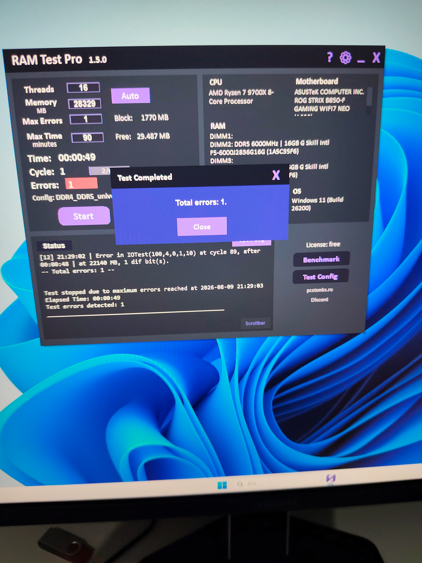Image resolution: width=422 pixels, height=563 pixels.
Task: Click the Time value 00:00:49
Action: coord(77,158)
